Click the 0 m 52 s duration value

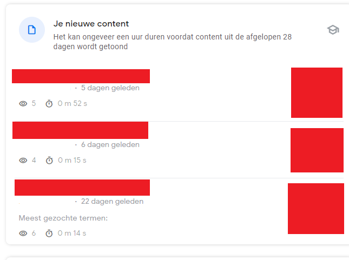(73, 103)
